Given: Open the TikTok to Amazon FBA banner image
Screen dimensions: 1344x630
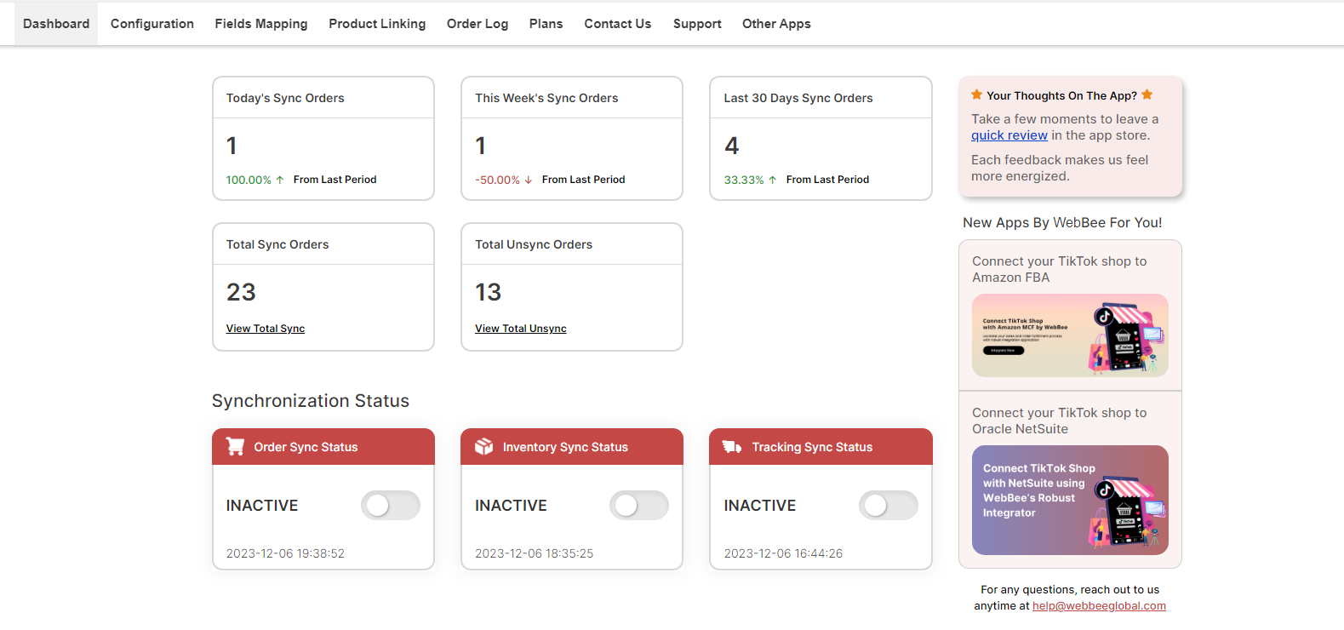Looking at the screenshot, I should click(1070, 335).
